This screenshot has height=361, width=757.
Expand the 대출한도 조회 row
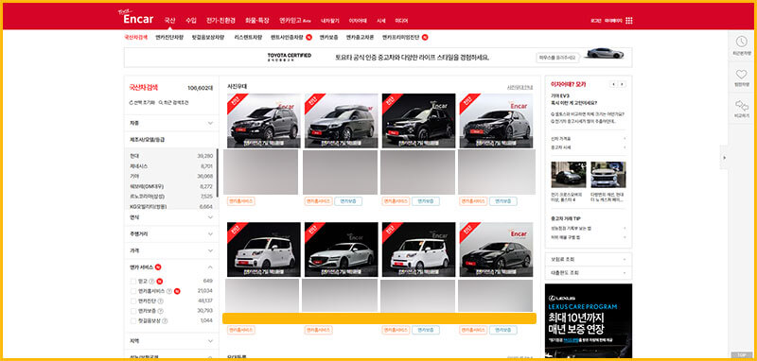[588, 273]
